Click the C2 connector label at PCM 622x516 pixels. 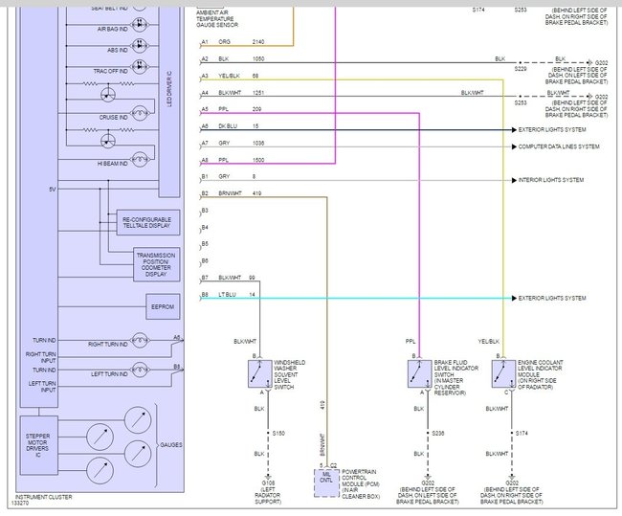334,465
